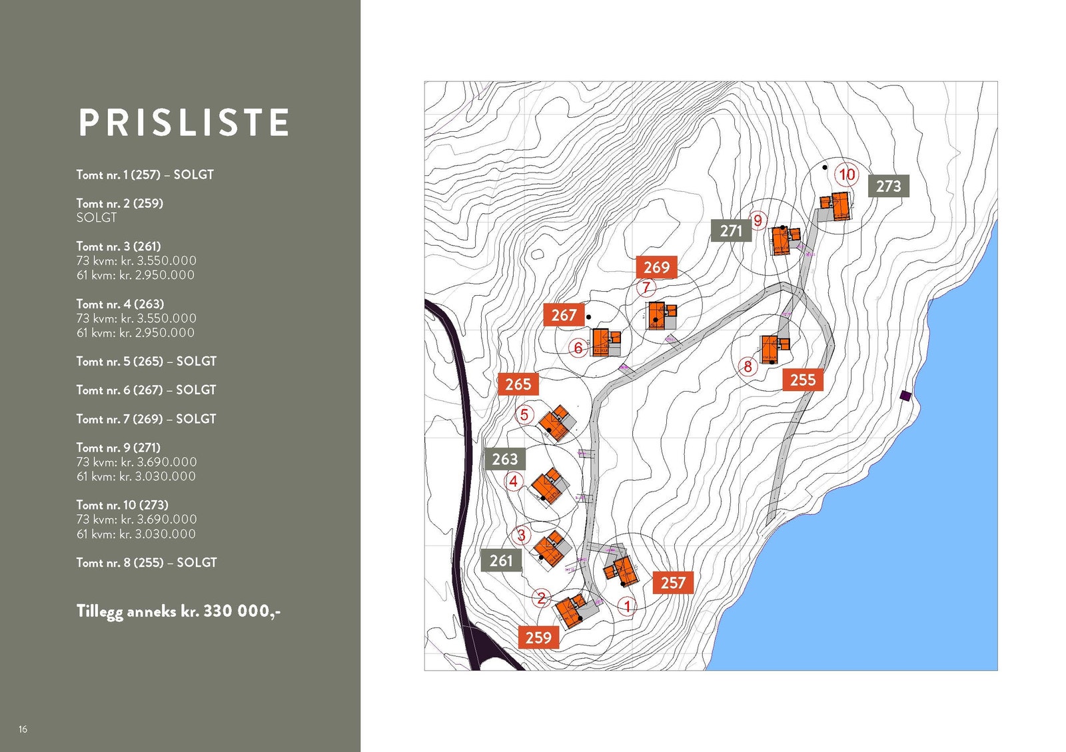Select 'Tomt nr. 10 (273)' heading
1066x752 pixels.
click(x=122, y=505)
